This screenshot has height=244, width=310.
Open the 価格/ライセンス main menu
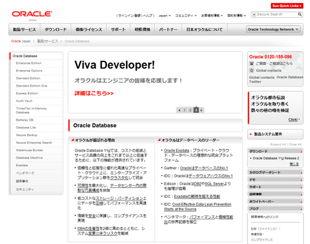89,30
